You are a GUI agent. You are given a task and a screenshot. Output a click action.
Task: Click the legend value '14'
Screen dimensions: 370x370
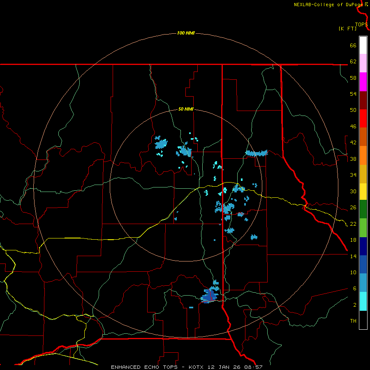353,256
